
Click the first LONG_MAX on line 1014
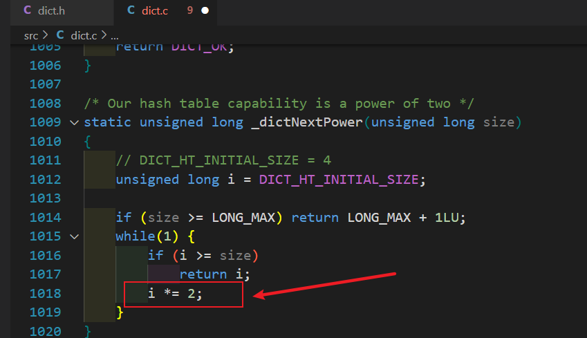point(243,218)
